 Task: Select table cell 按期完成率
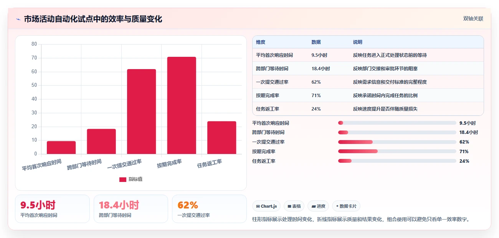coord(268,96)
